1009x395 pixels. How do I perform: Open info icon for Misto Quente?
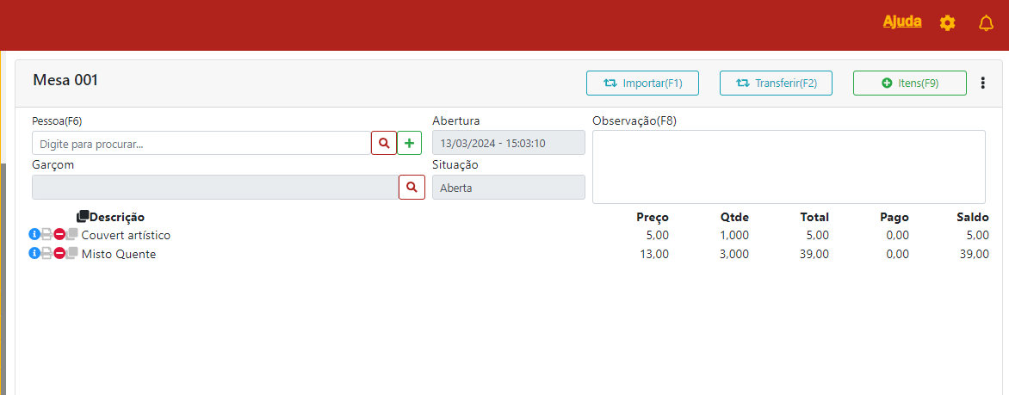(34, 253)
